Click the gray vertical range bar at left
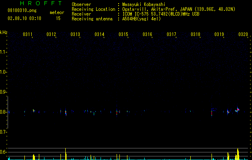 pos(8,112)
